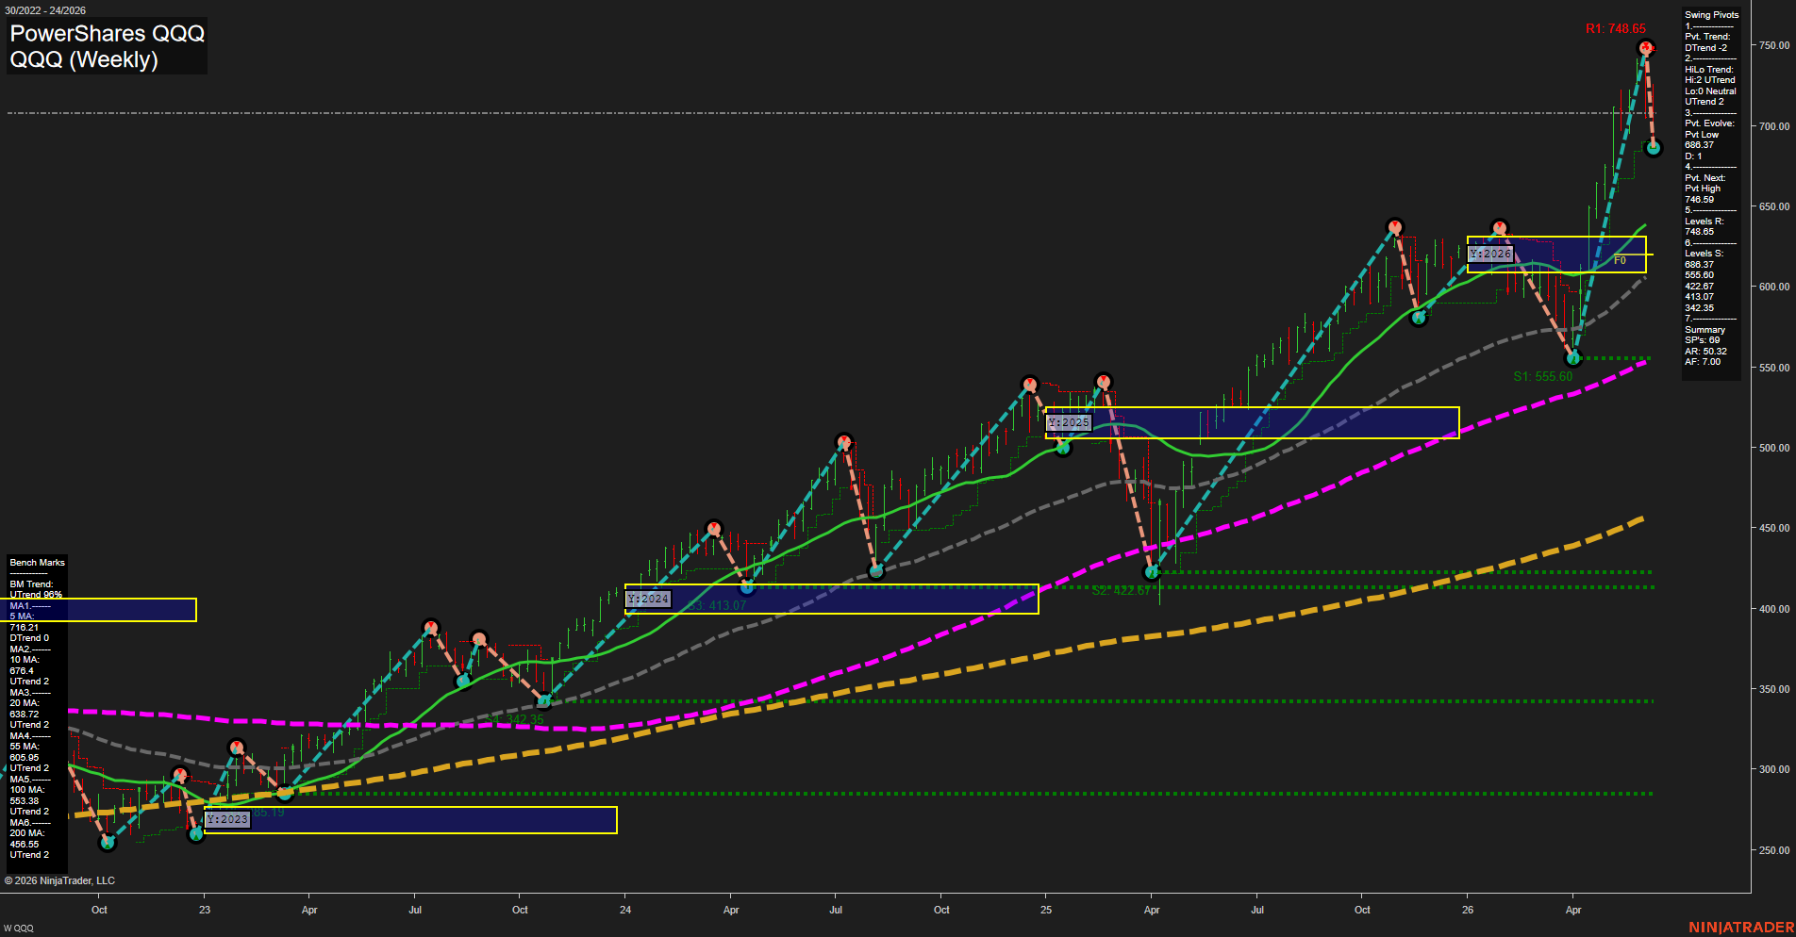Click the 750.00 price axis label
Screen dimensions: 1796x937
click(x=1773, y=45)
